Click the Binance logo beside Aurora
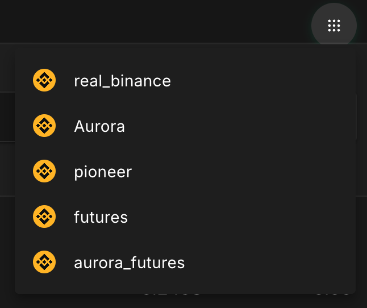The image size is (367, 308). (x=44, y=126)
